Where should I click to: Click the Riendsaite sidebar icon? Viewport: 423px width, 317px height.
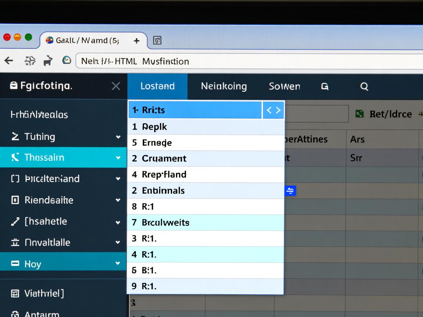15,200
